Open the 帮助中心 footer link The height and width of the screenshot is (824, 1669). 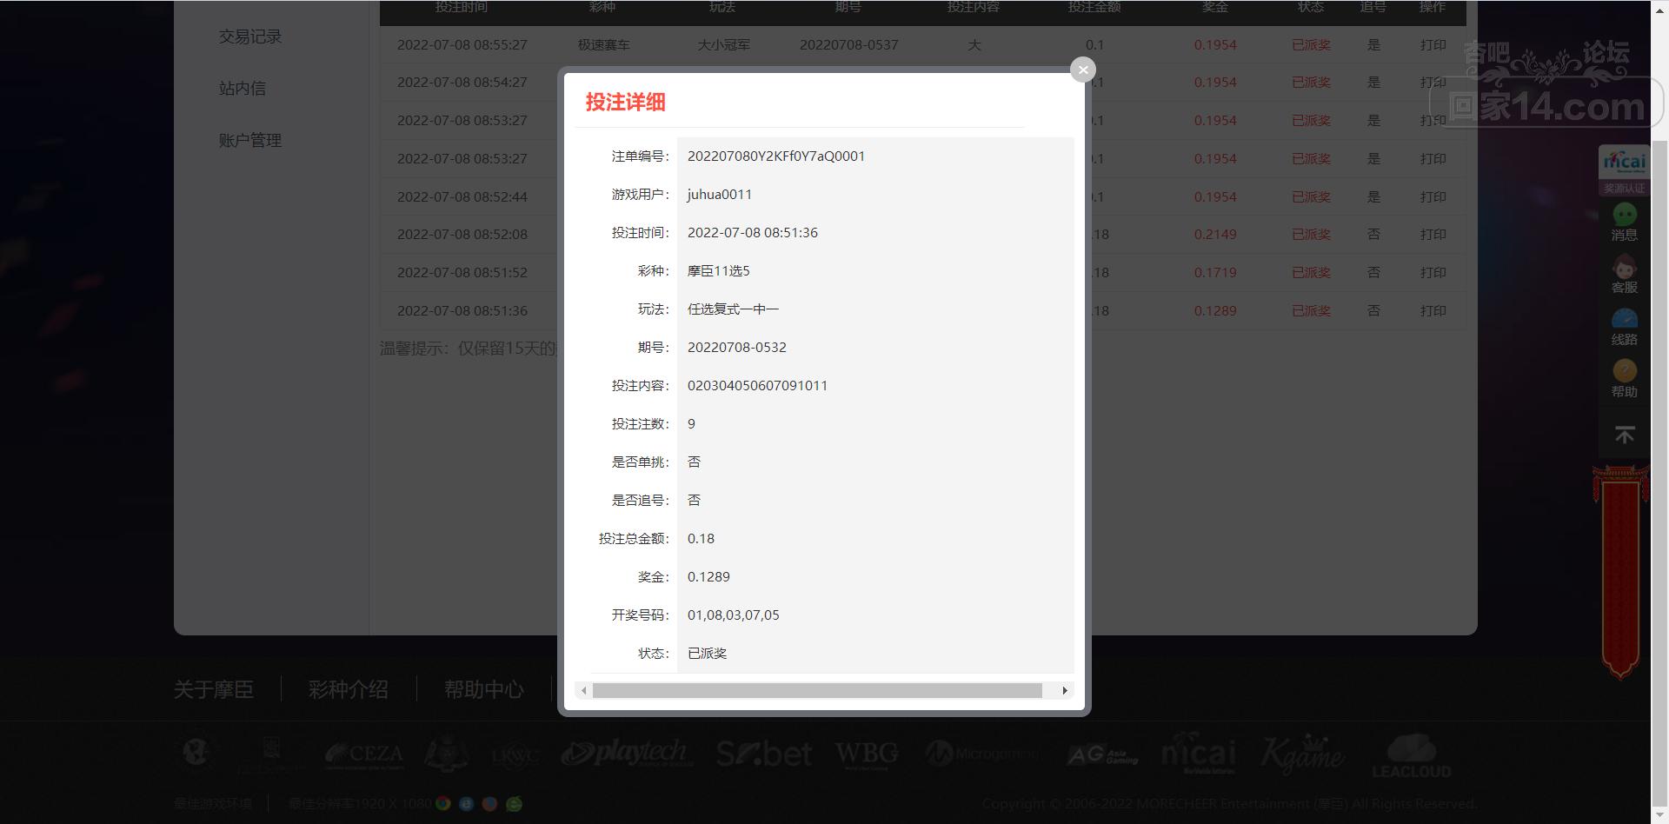point(483,689)
